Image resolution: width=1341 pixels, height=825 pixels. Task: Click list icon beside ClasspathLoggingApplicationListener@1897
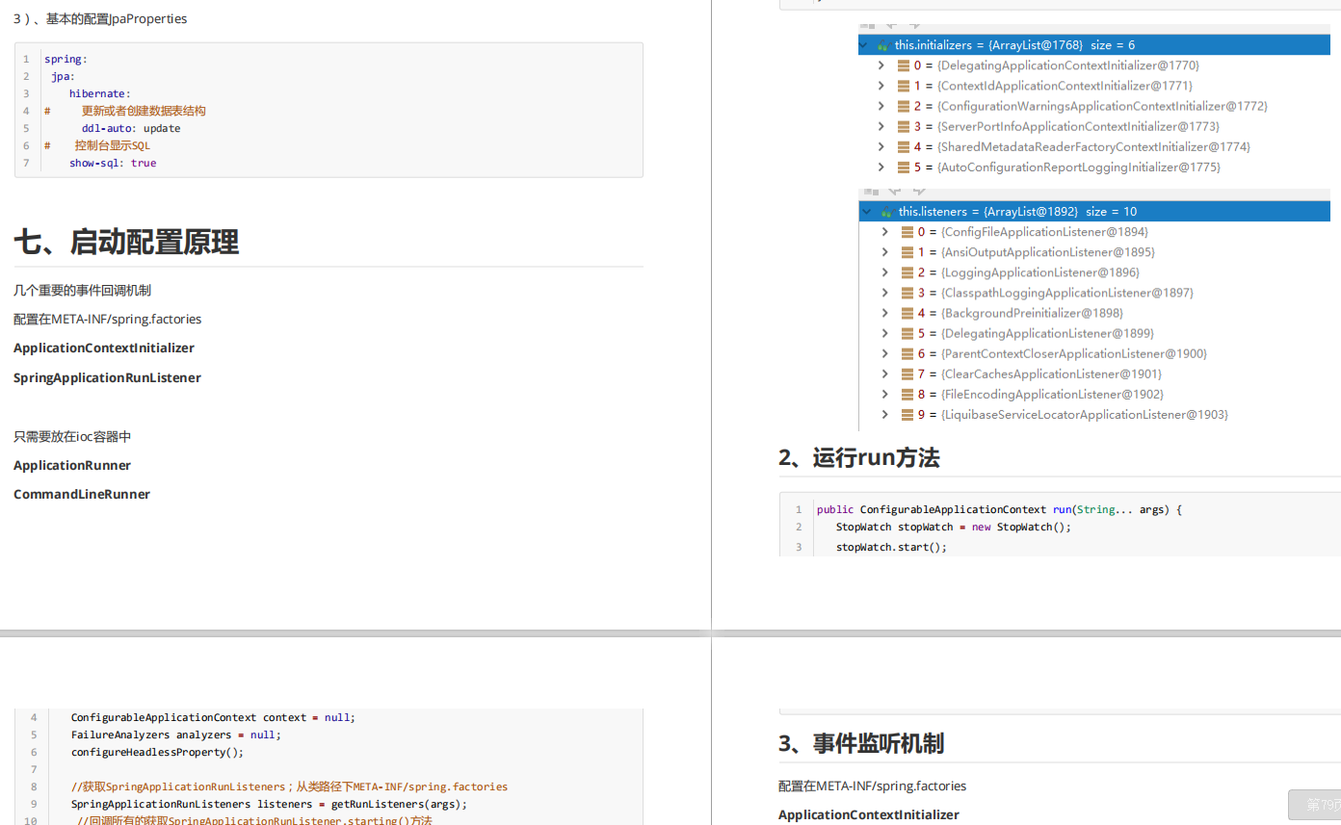(907, 293)
